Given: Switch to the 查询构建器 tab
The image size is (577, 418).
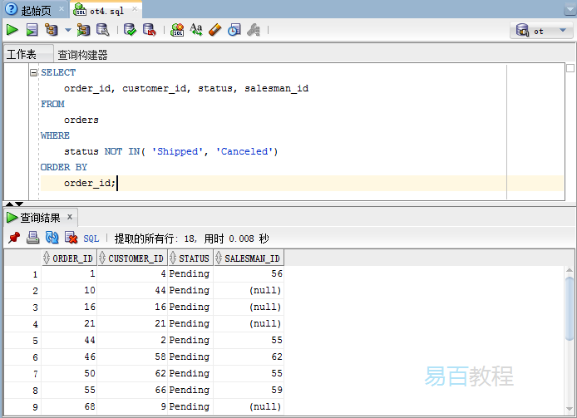Looking at the screenshot, I should pyautogui.click(x=82, y=55).
